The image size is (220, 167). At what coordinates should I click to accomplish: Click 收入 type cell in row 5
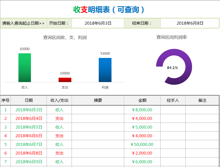pos(59,145)
